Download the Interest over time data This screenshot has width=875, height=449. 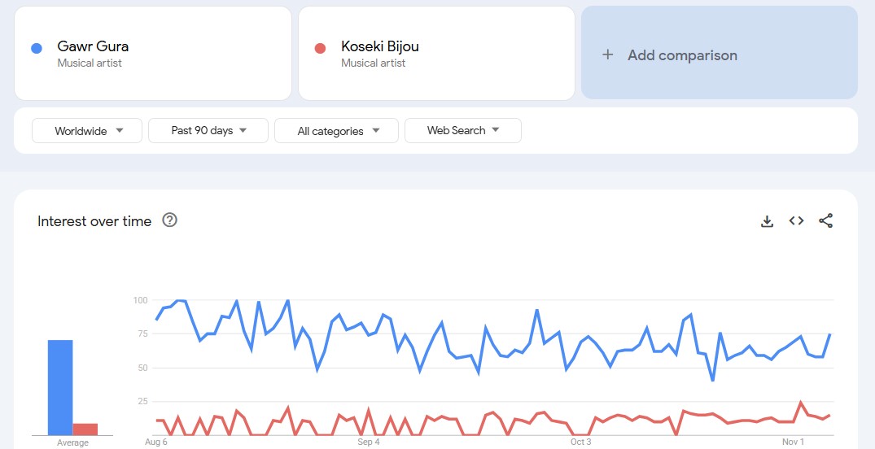pos(767,221)
